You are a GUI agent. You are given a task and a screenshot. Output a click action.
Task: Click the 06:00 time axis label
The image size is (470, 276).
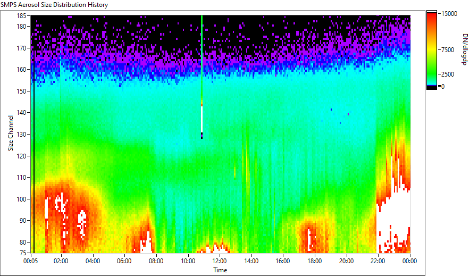pyautogui.click(x=124, y=261)
